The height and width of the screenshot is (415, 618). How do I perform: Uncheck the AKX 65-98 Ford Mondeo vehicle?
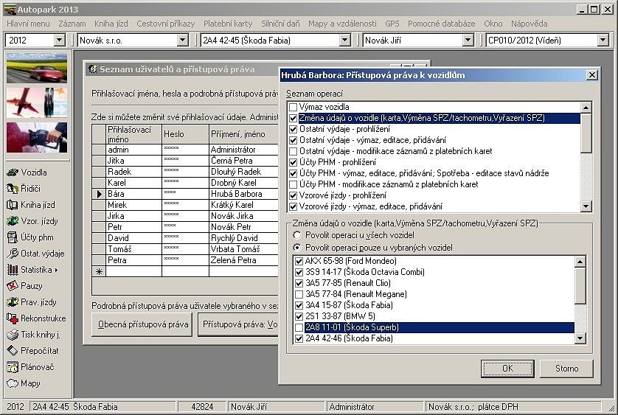(298, 261)
